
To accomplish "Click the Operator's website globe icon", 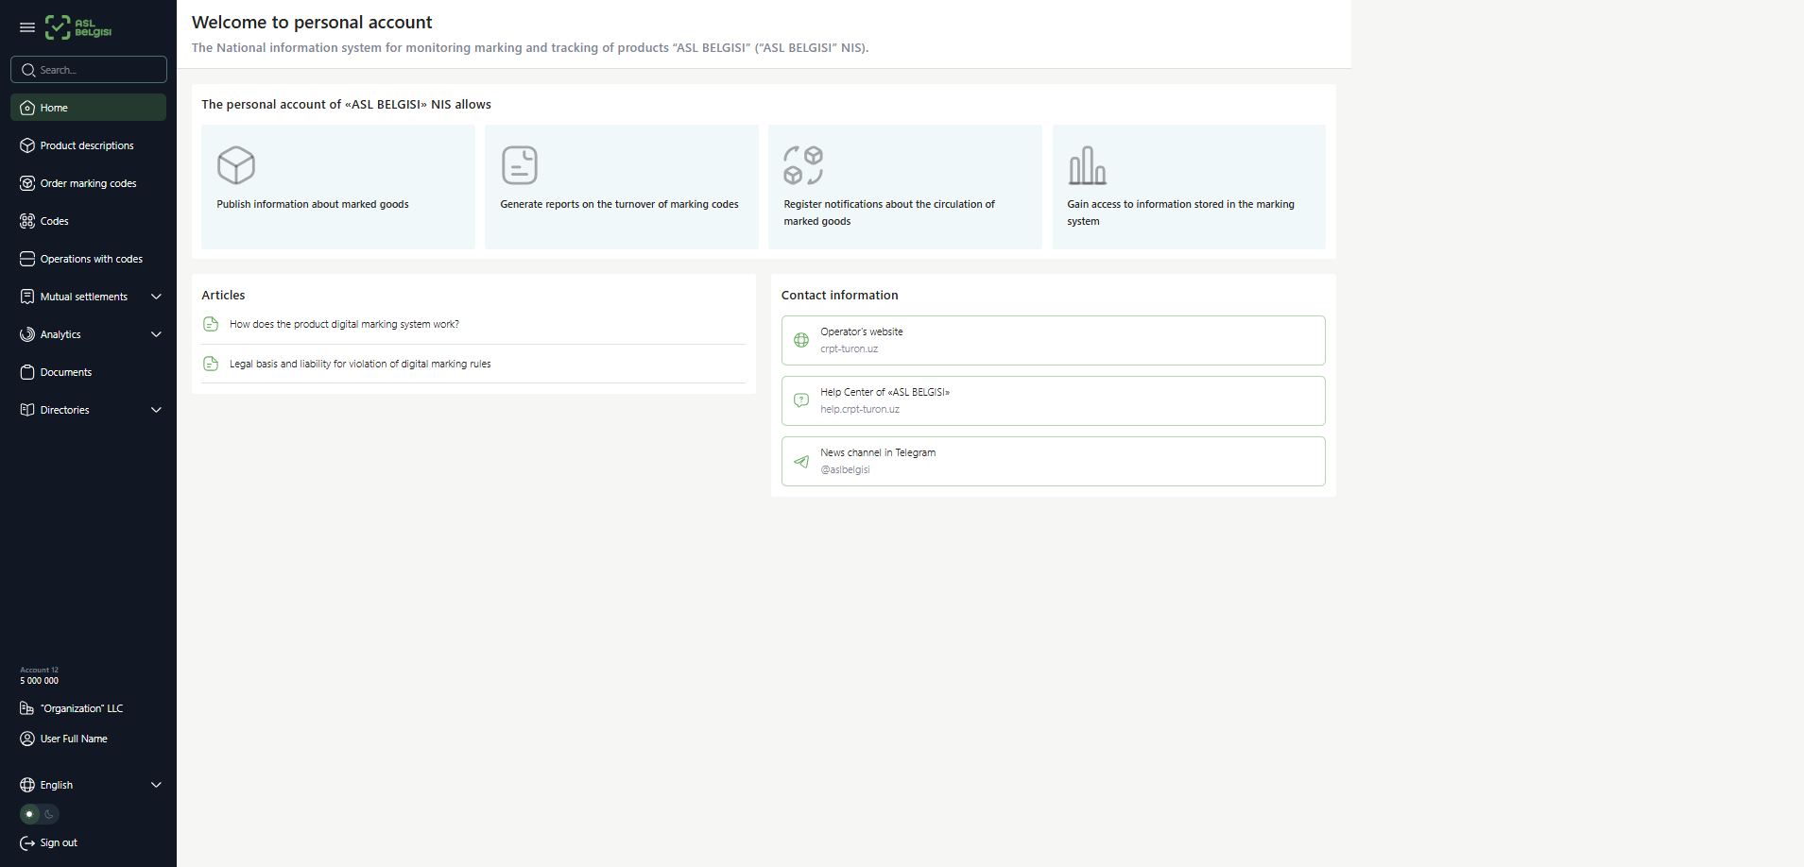I will pyautogui.click(x=801, y=340).
